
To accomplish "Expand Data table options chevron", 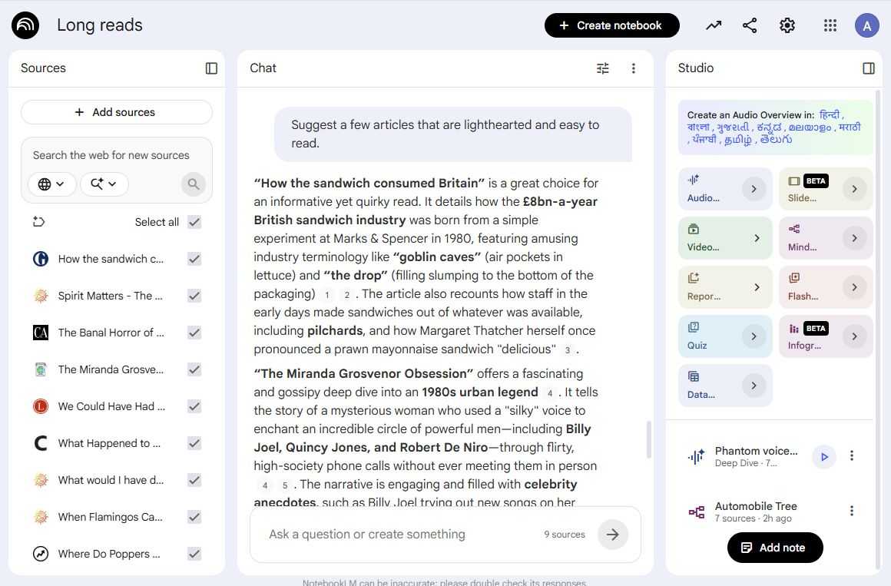I will 754,386.
